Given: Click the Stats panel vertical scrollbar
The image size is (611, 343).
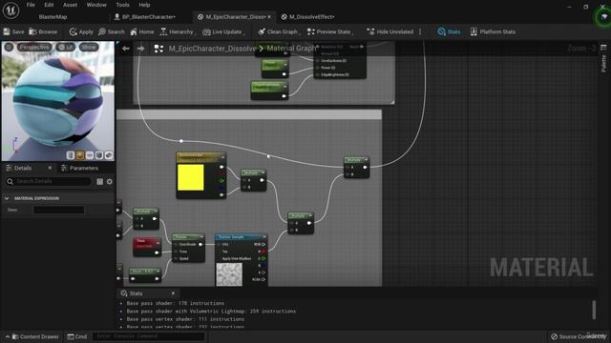Looking at the screenshot, I should click(x=594, y=310).
